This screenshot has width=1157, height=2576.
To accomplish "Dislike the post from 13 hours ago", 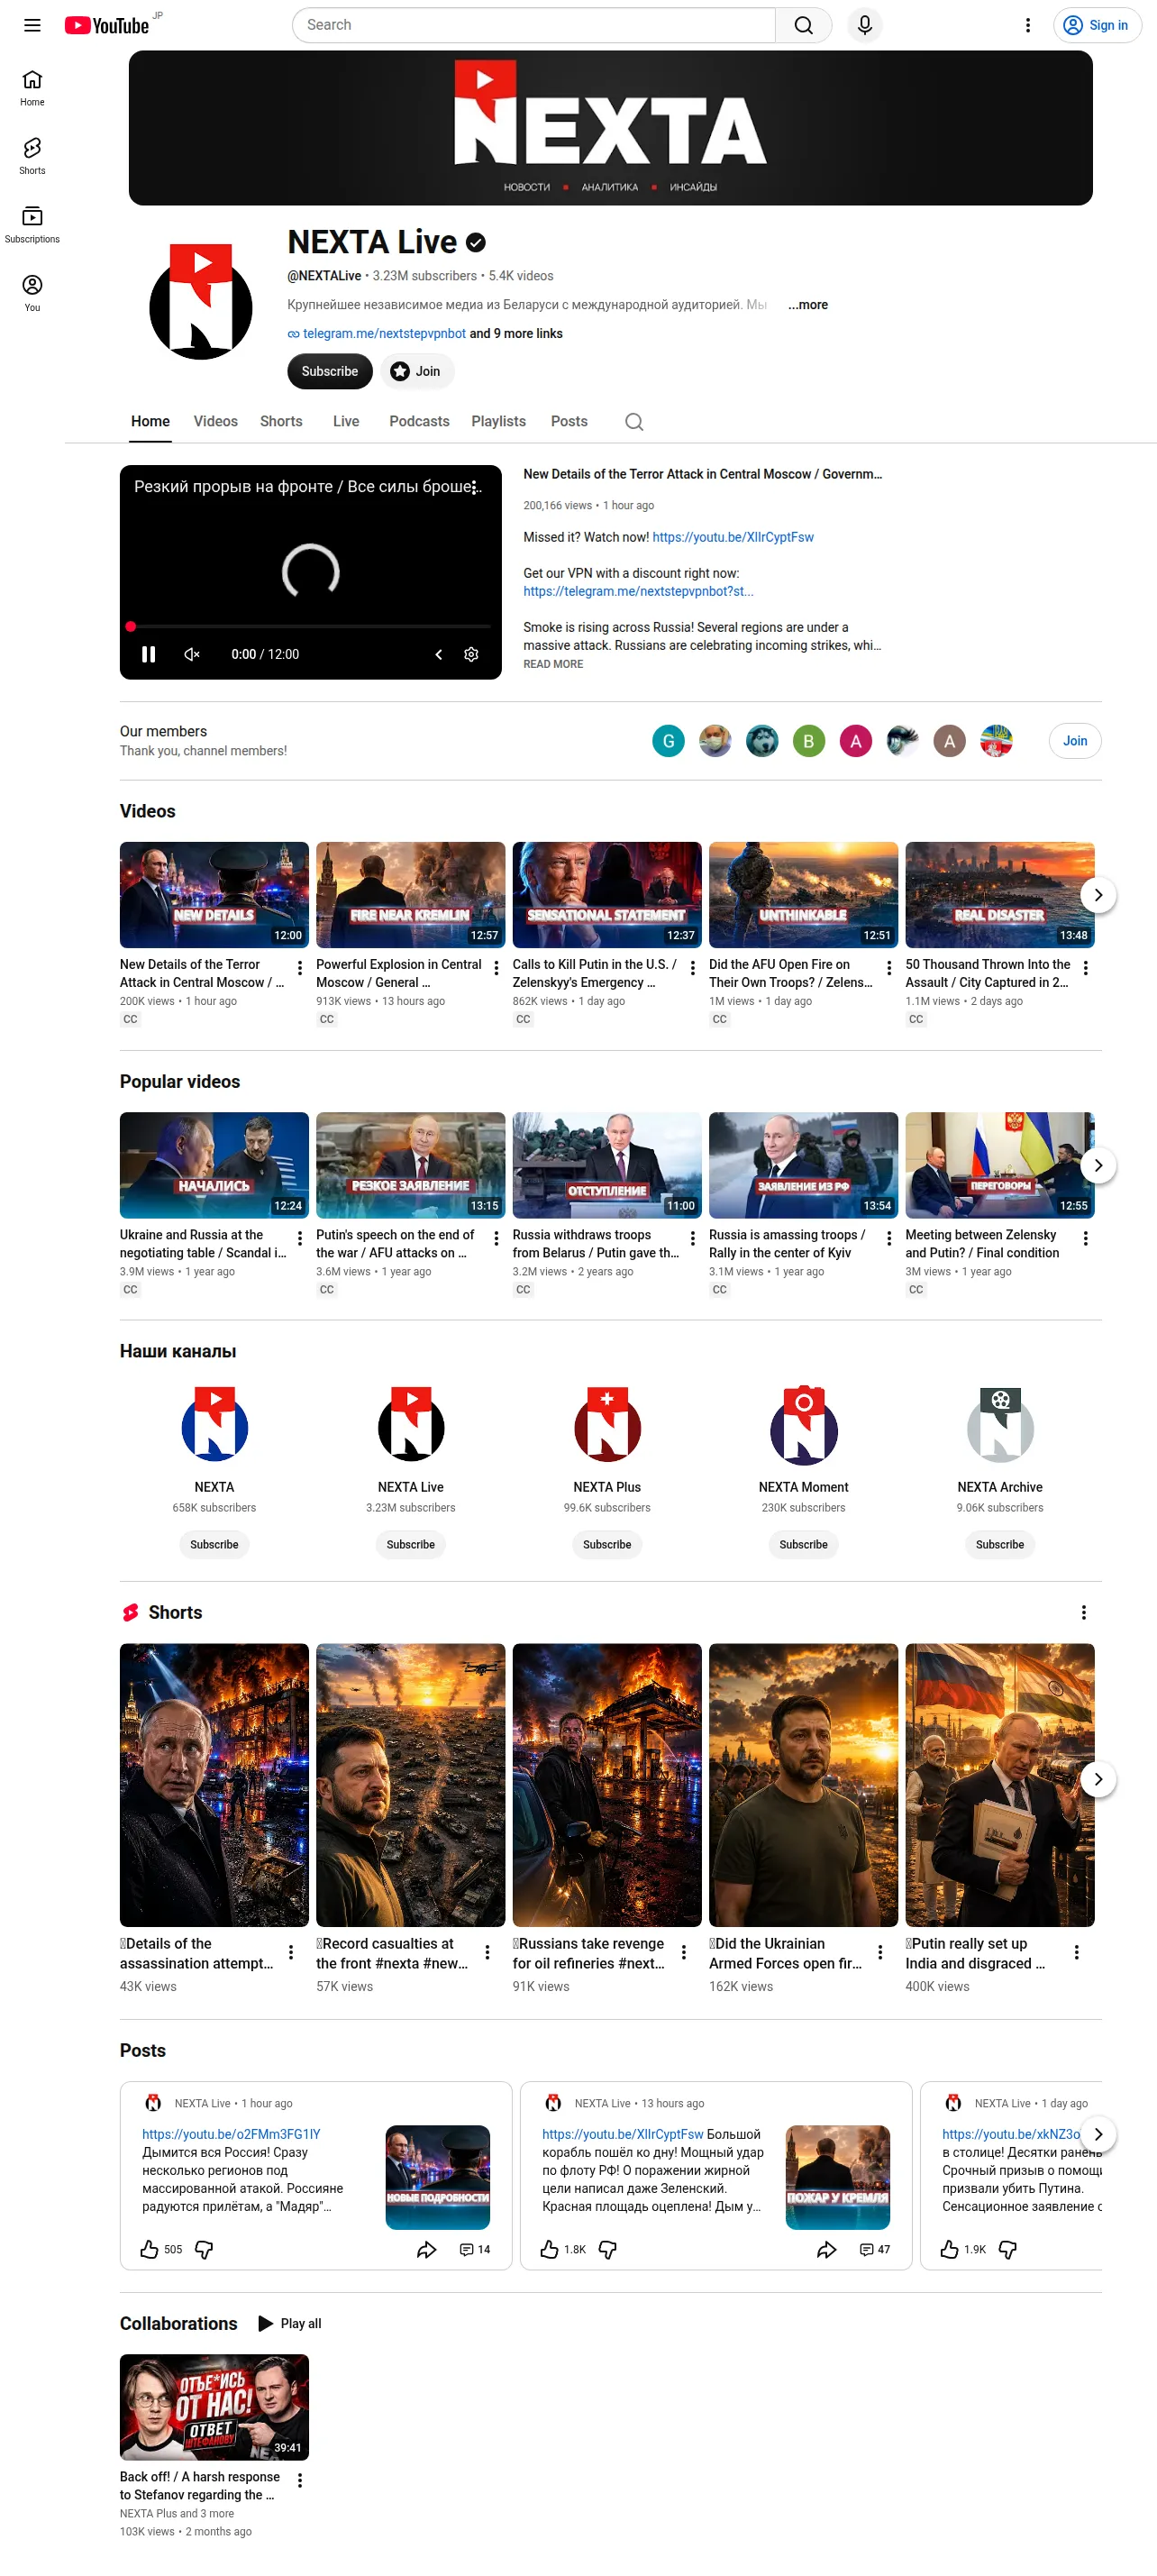I will [607, 2249].
